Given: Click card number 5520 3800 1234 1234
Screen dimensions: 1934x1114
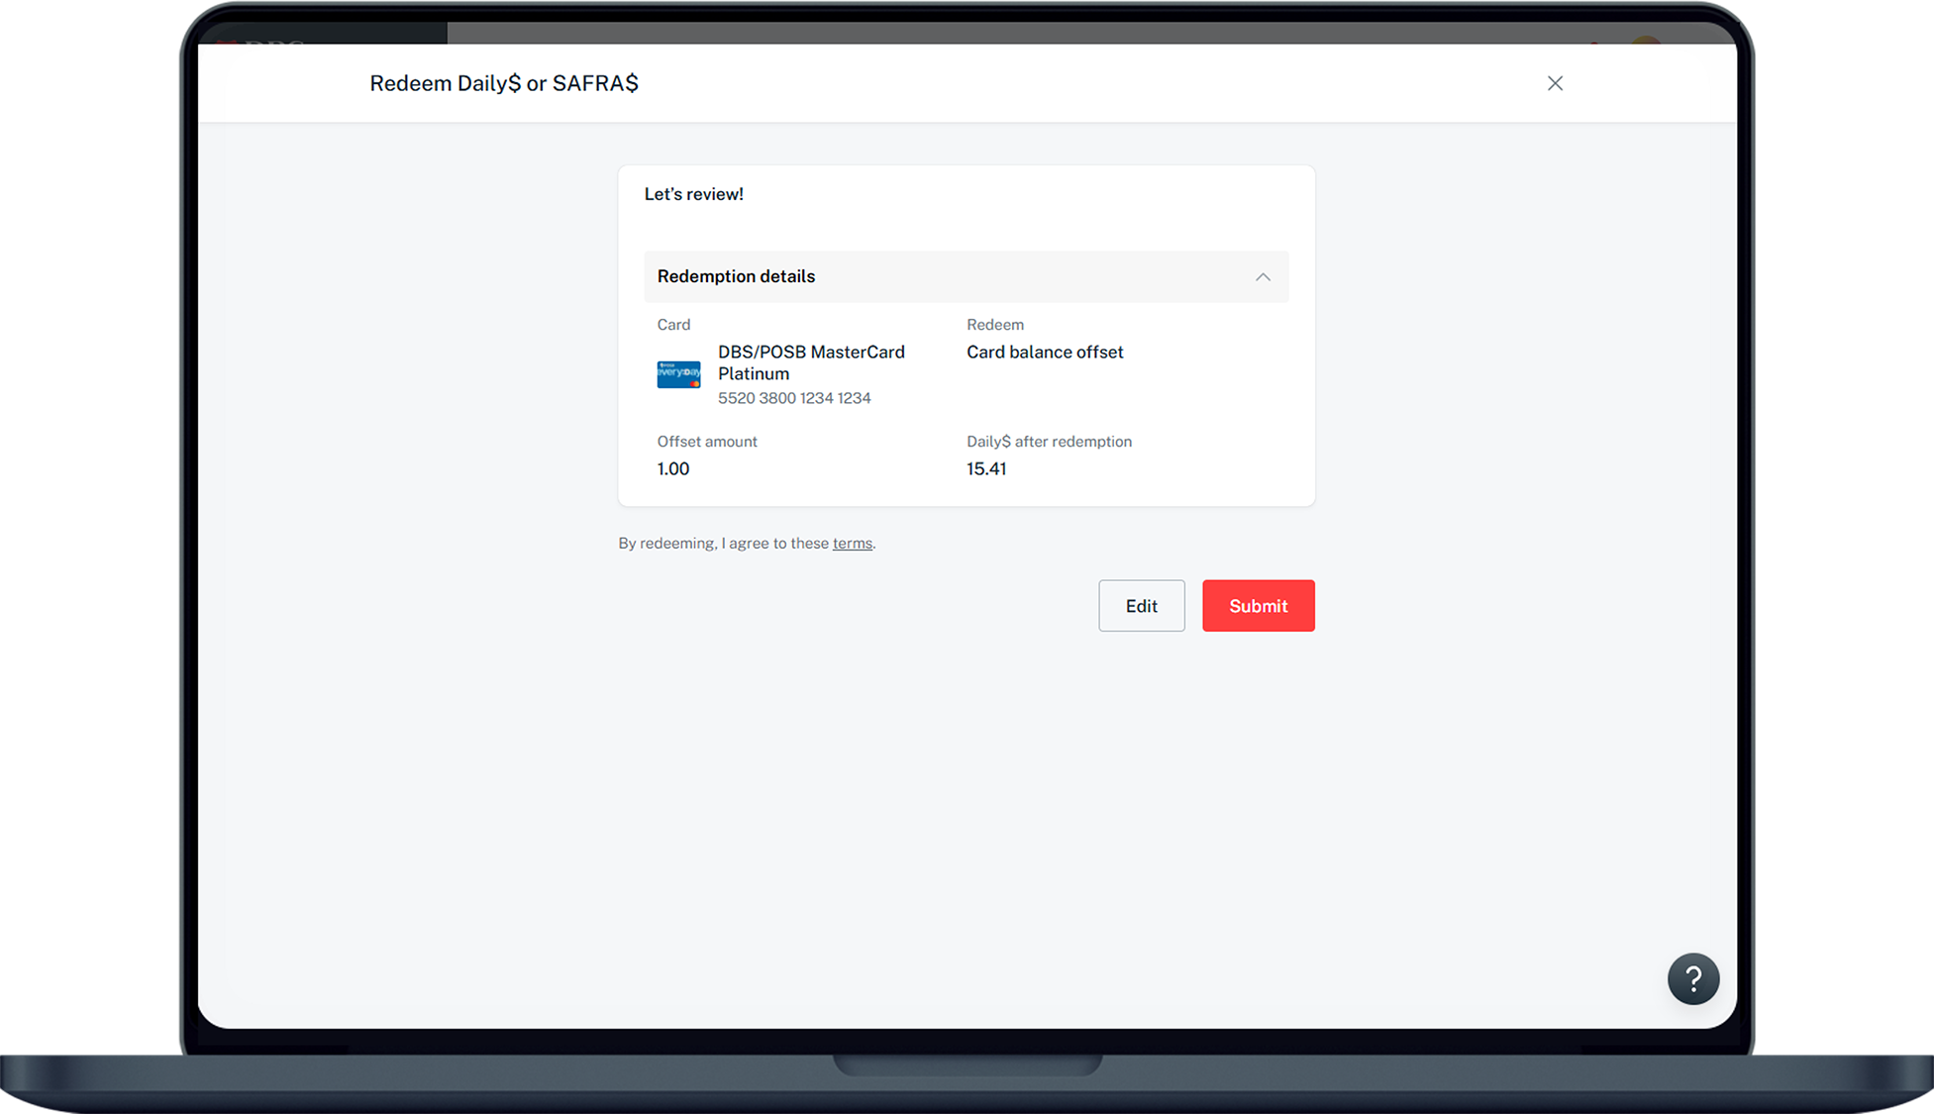Looking at the screenshot, I should point(794,398).
